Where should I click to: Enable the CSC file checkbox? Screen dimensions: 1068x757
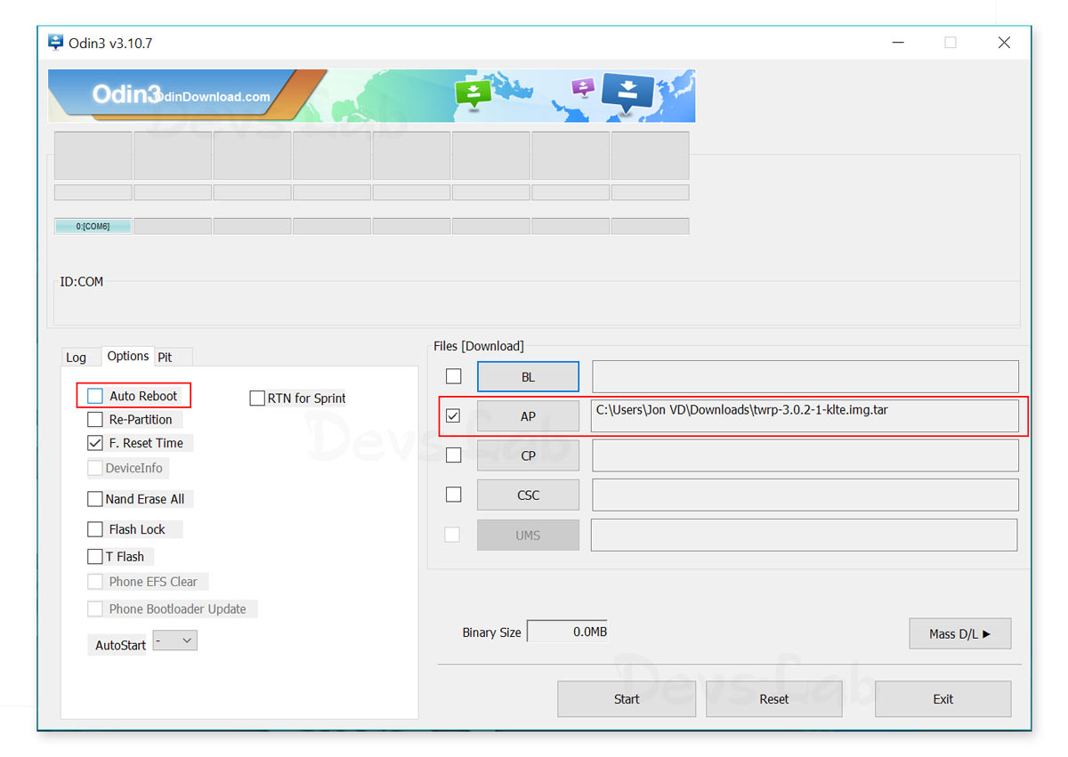coord(454,495)
